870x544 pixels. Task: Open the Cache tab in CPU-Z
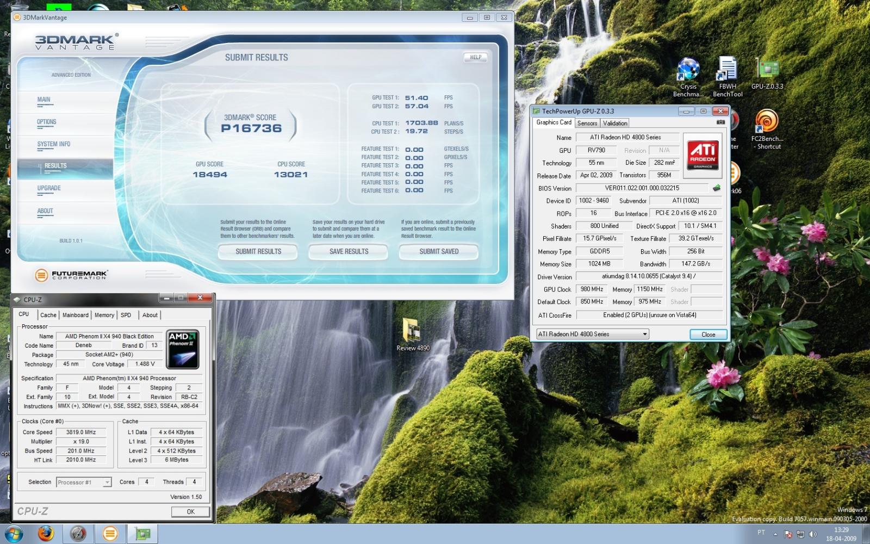48,315
